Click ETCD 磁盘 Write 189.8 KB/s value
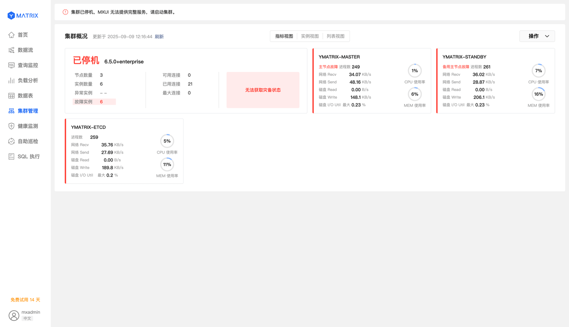 click(x=112, y=168)
